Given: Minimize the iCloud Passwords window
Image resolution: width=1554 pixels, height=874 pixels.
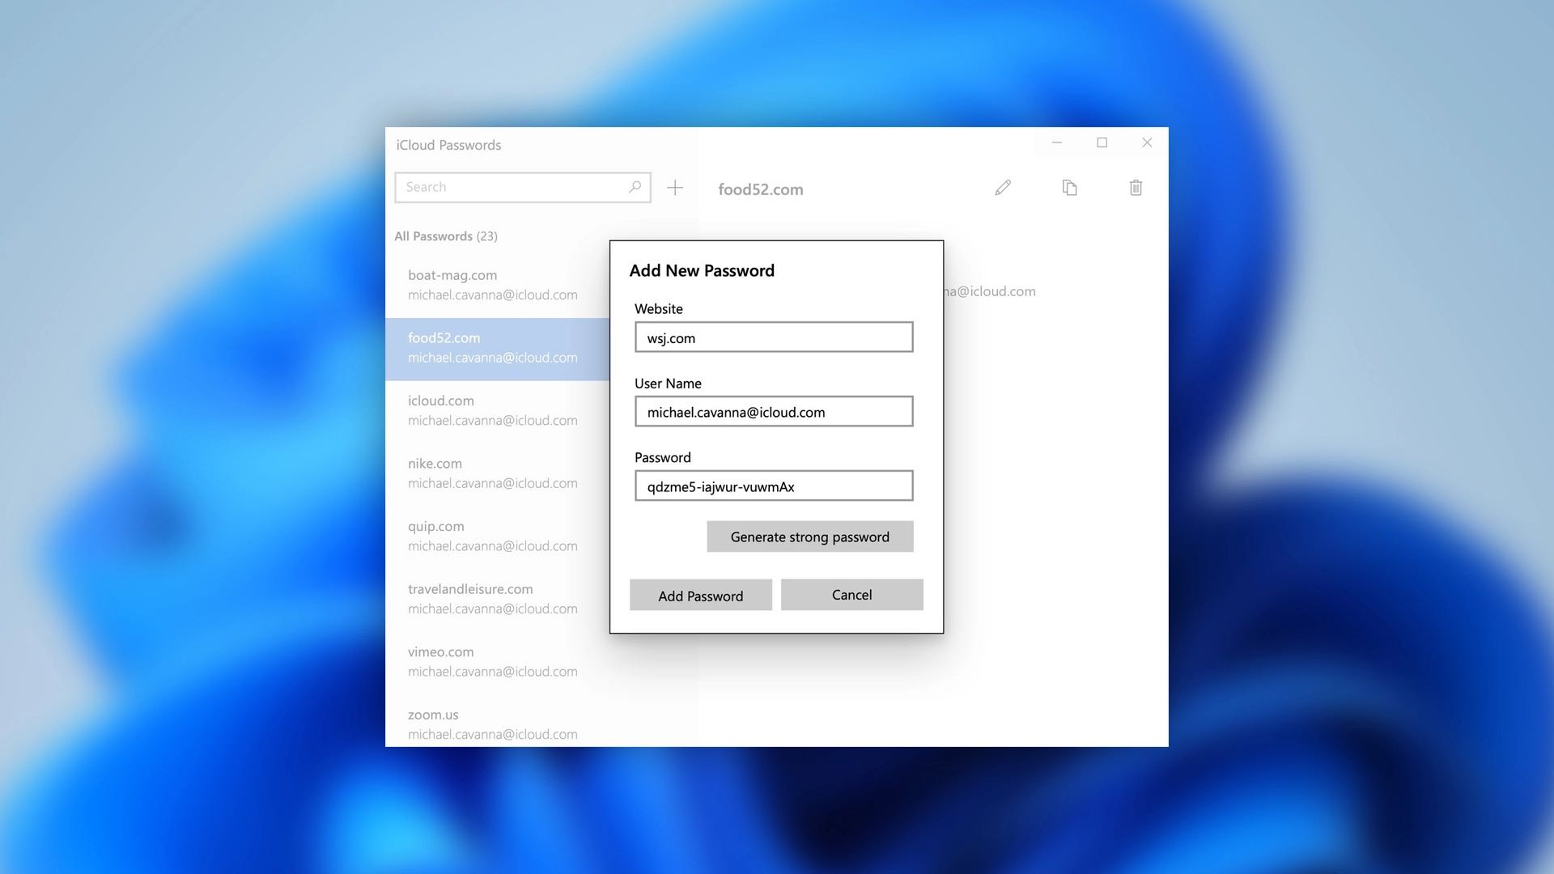Looking at the screenshot, I should tap(1057, 142).
